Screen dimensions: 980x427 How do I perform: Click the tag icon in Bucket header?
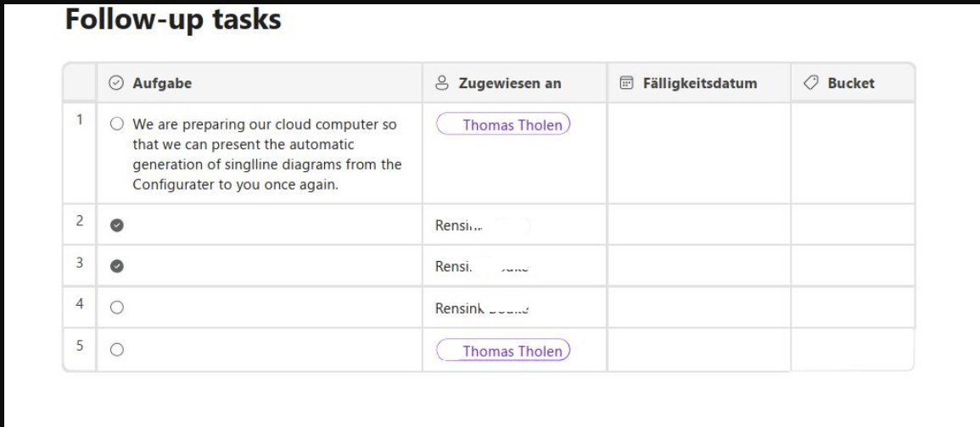coord(810,83)
